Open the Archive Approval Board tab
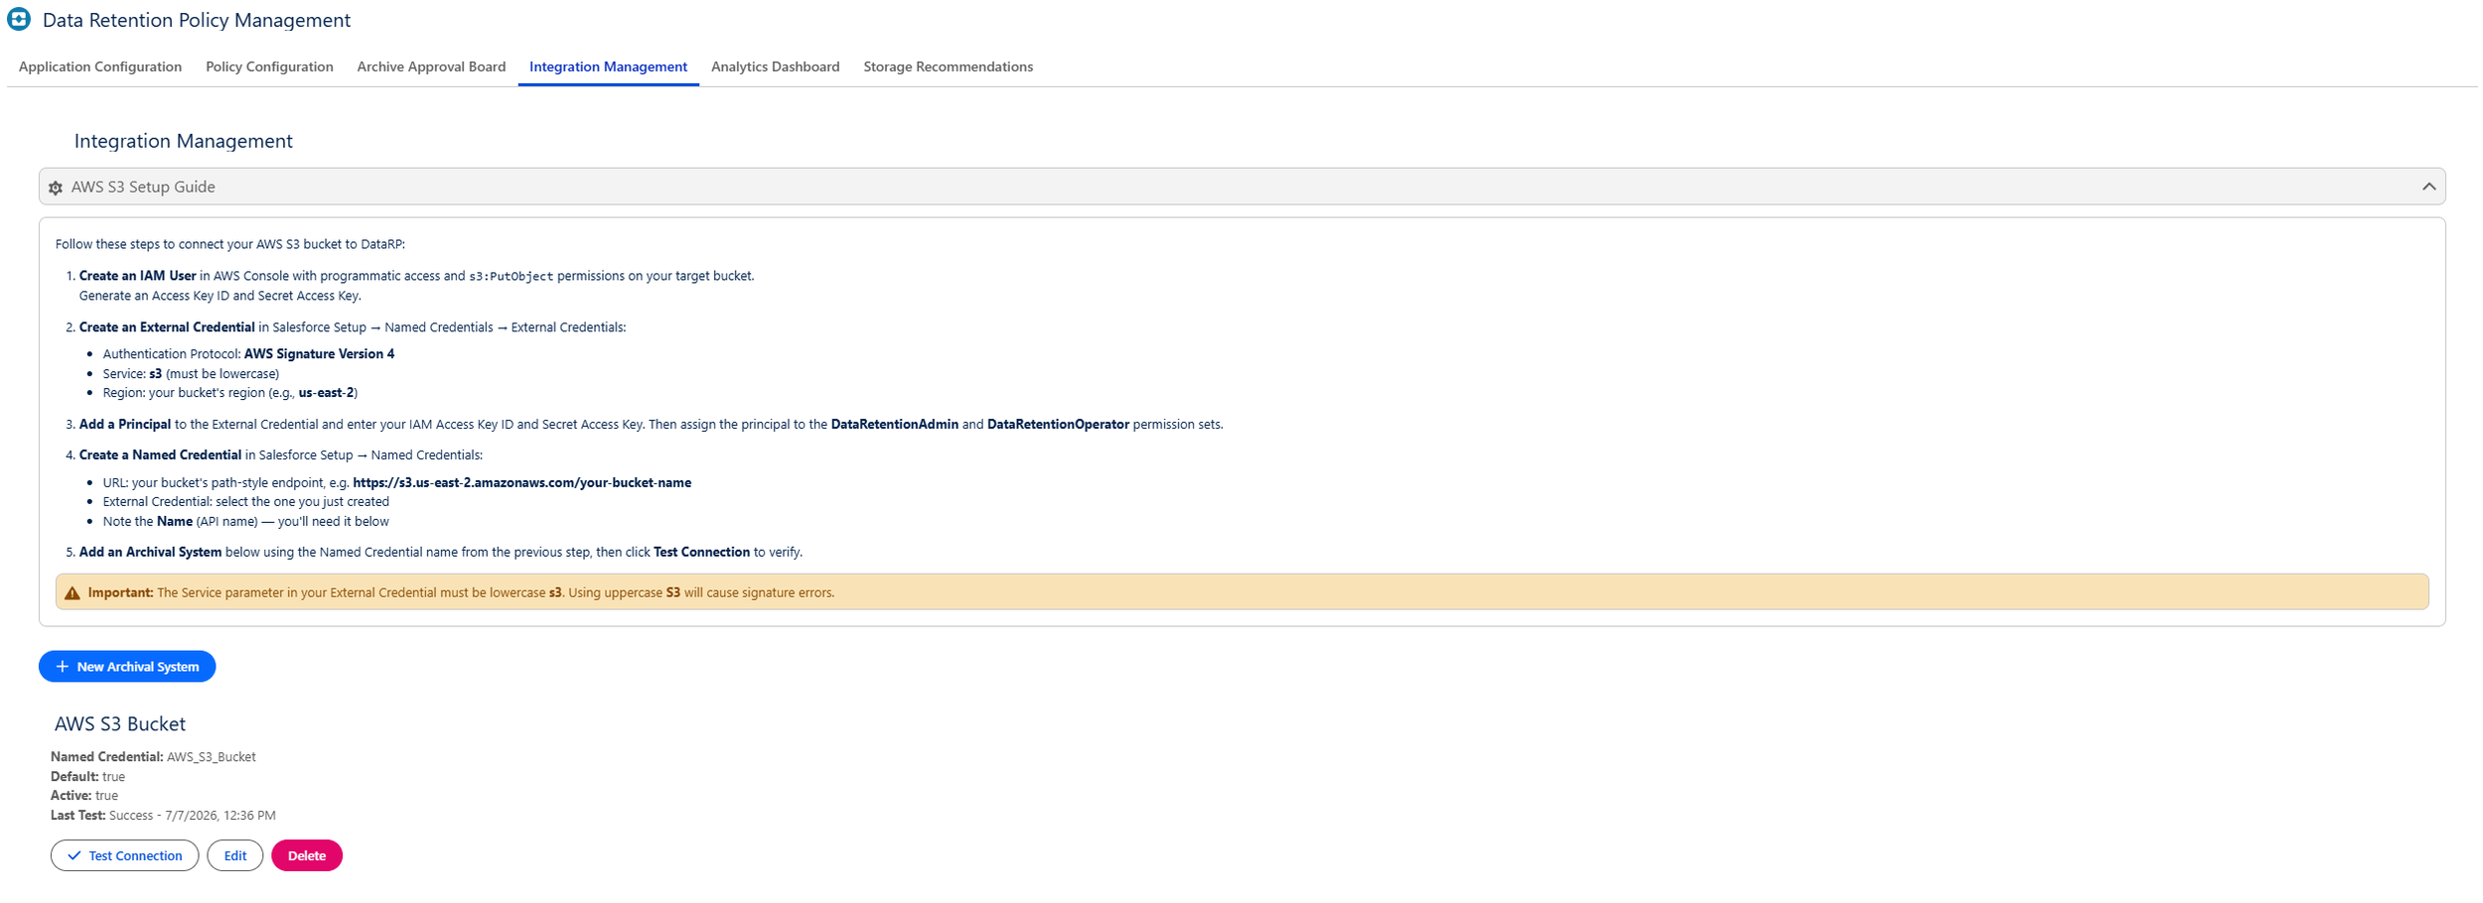Viewport: 2483px width, 903px height. pos(431,66)
